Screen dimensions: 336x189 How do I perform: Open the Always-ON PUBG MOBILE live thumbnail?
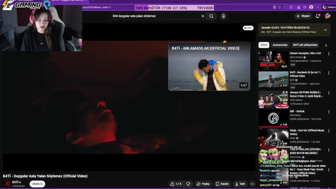click(x=273, y=99)
